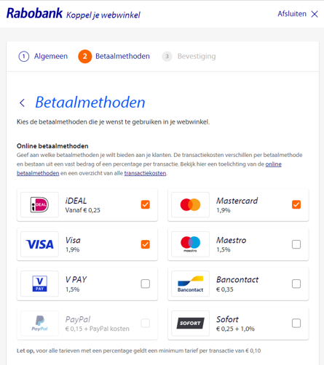Screen dimensions: 324x365
Task: Go back using the left chevron arrow
Action: (22, 103)
